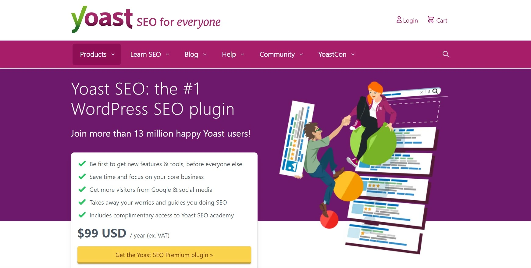The height and width of the screenshot is (268, 531).
Task: Expand the chevron beside Products
Action: [113, 54]
